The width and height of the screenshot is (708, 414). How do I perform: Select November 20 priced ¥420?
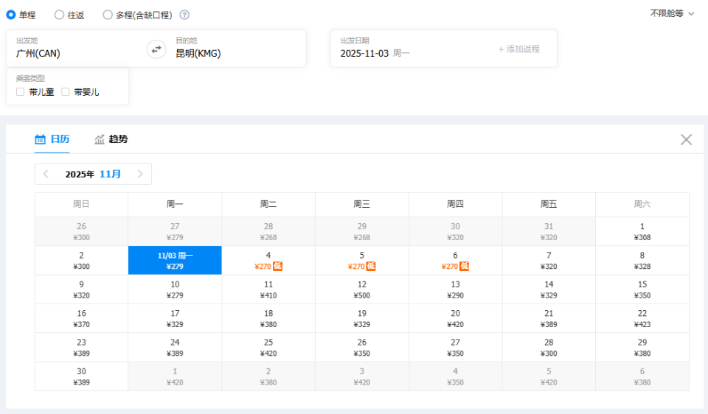click(455, 318)
